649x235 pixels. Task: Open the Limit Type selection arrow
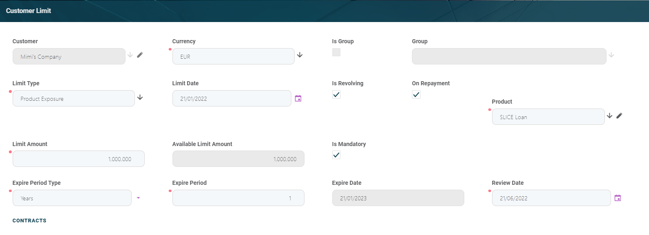pos(140,98)
